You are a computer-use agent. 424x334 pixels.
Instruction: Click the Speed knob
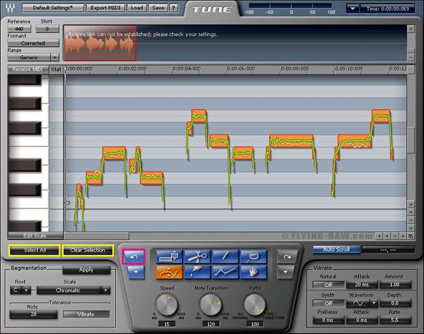tap(167, 305)
